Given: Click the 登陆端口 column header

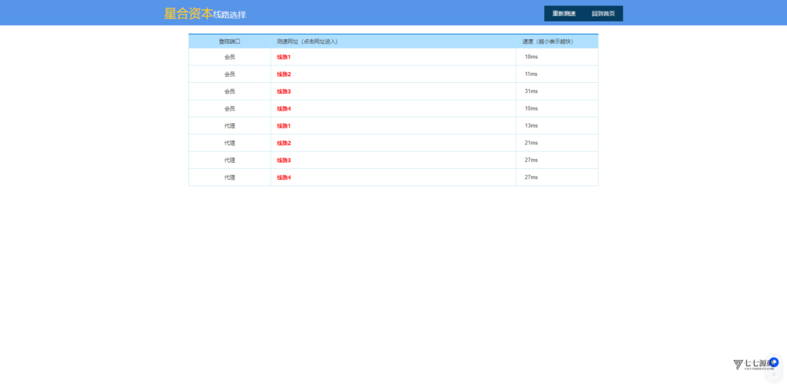Looking at the screenshot, I should click(x=229, y=41).
